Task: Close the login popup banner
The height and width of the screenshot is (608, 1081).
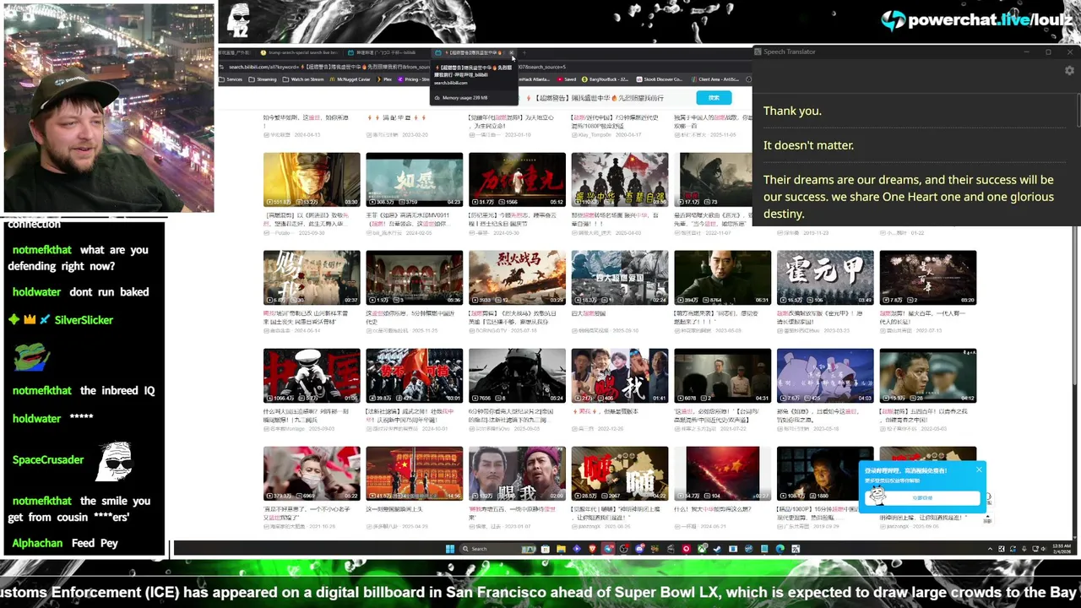Action: [x=979, y=470]
